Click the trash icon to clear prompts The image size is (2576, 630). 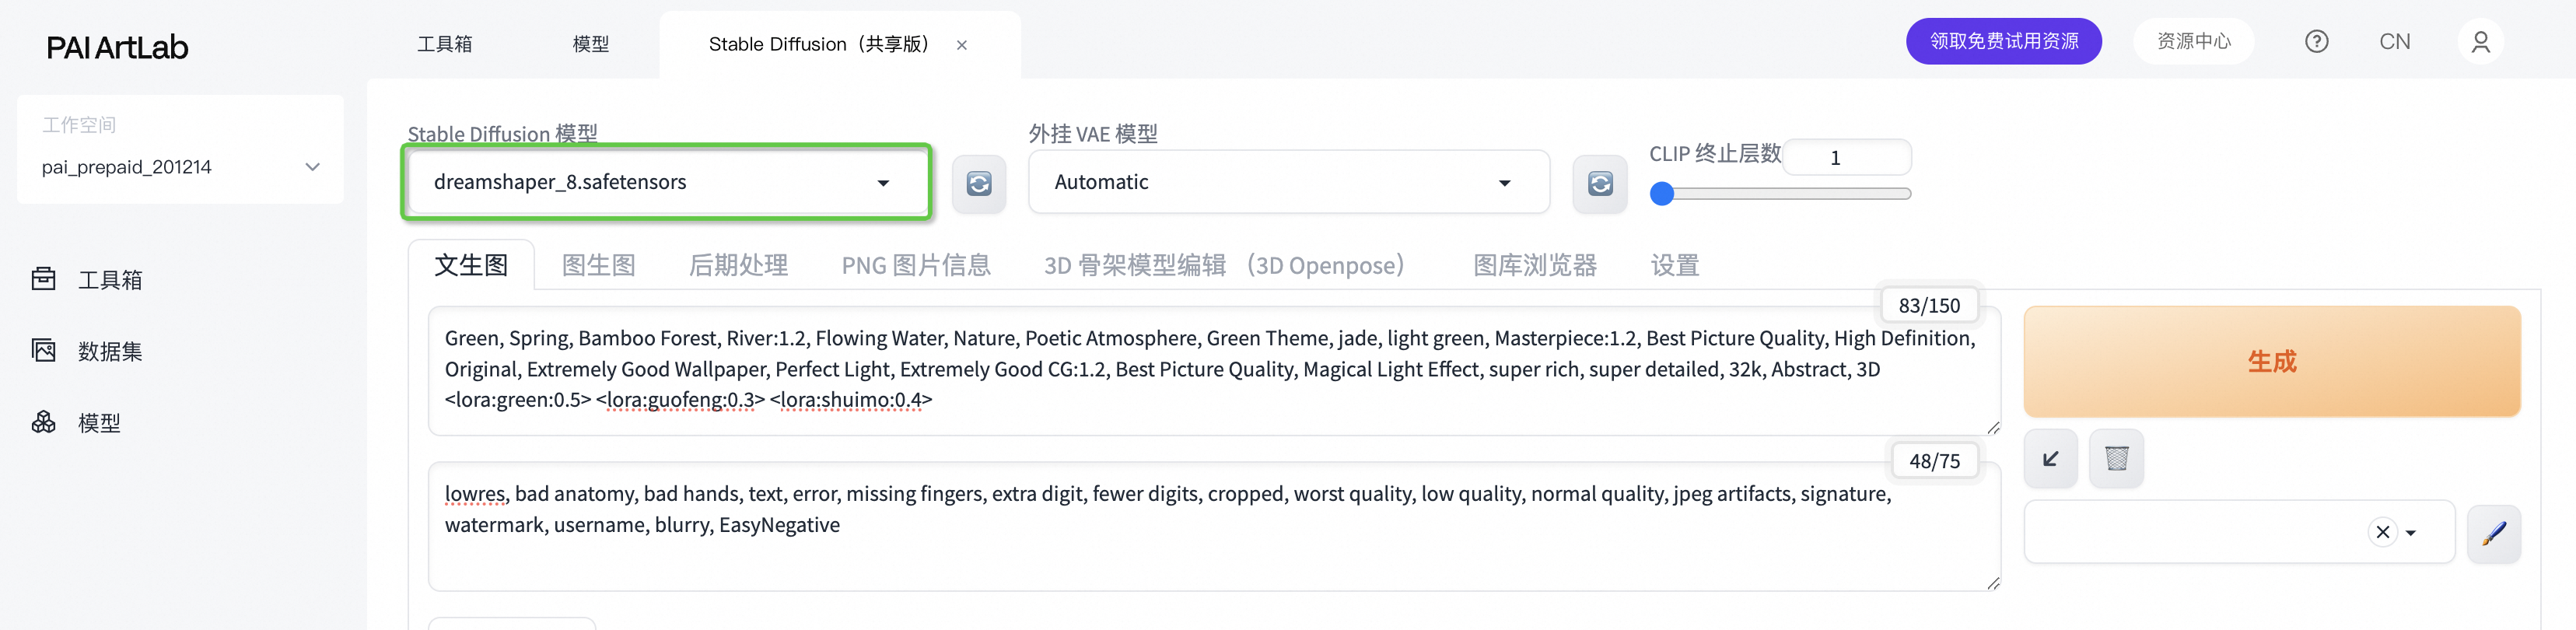[x=2116, y=459]
